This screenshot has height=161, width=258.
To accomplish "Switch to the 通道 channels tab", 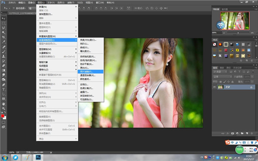I will (221, 68).
